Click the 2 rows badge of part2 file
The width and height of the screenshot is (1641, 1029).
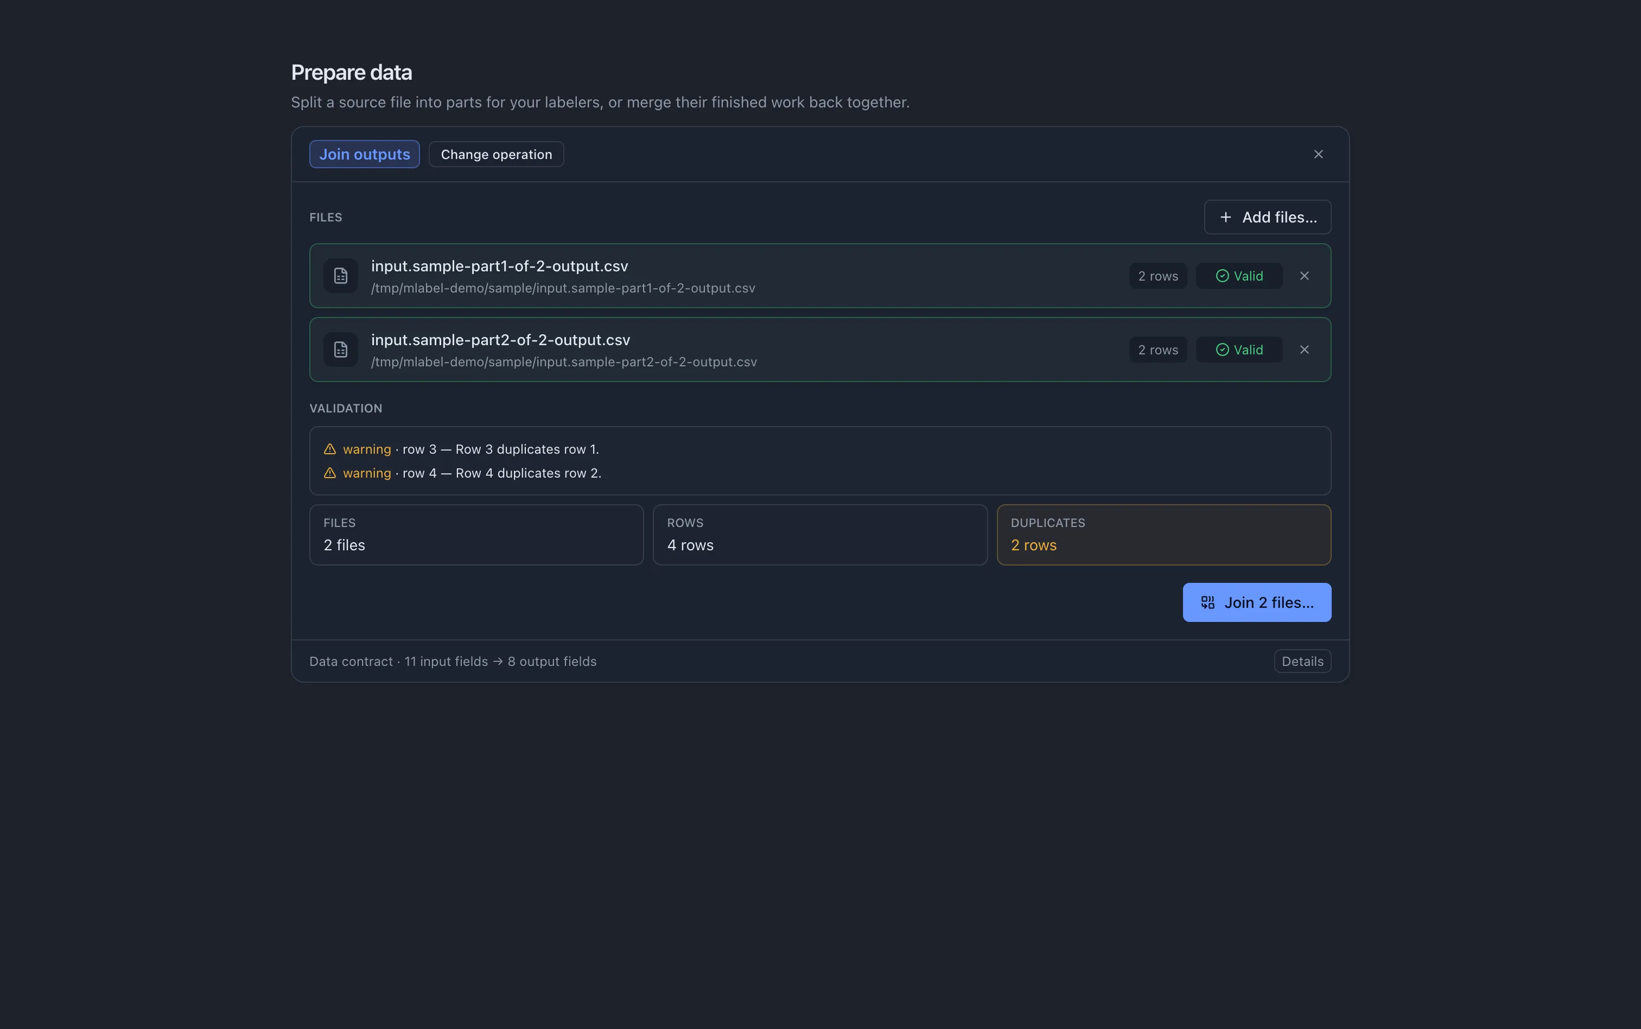coord(1157,350)
